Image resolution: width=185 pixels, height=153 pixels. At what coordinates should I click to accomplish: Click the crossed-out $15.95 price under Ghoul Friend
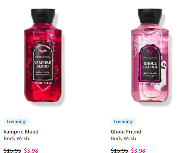(119, 150)
